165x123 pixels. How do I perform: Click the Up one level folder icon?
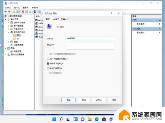tap(14, 11)
